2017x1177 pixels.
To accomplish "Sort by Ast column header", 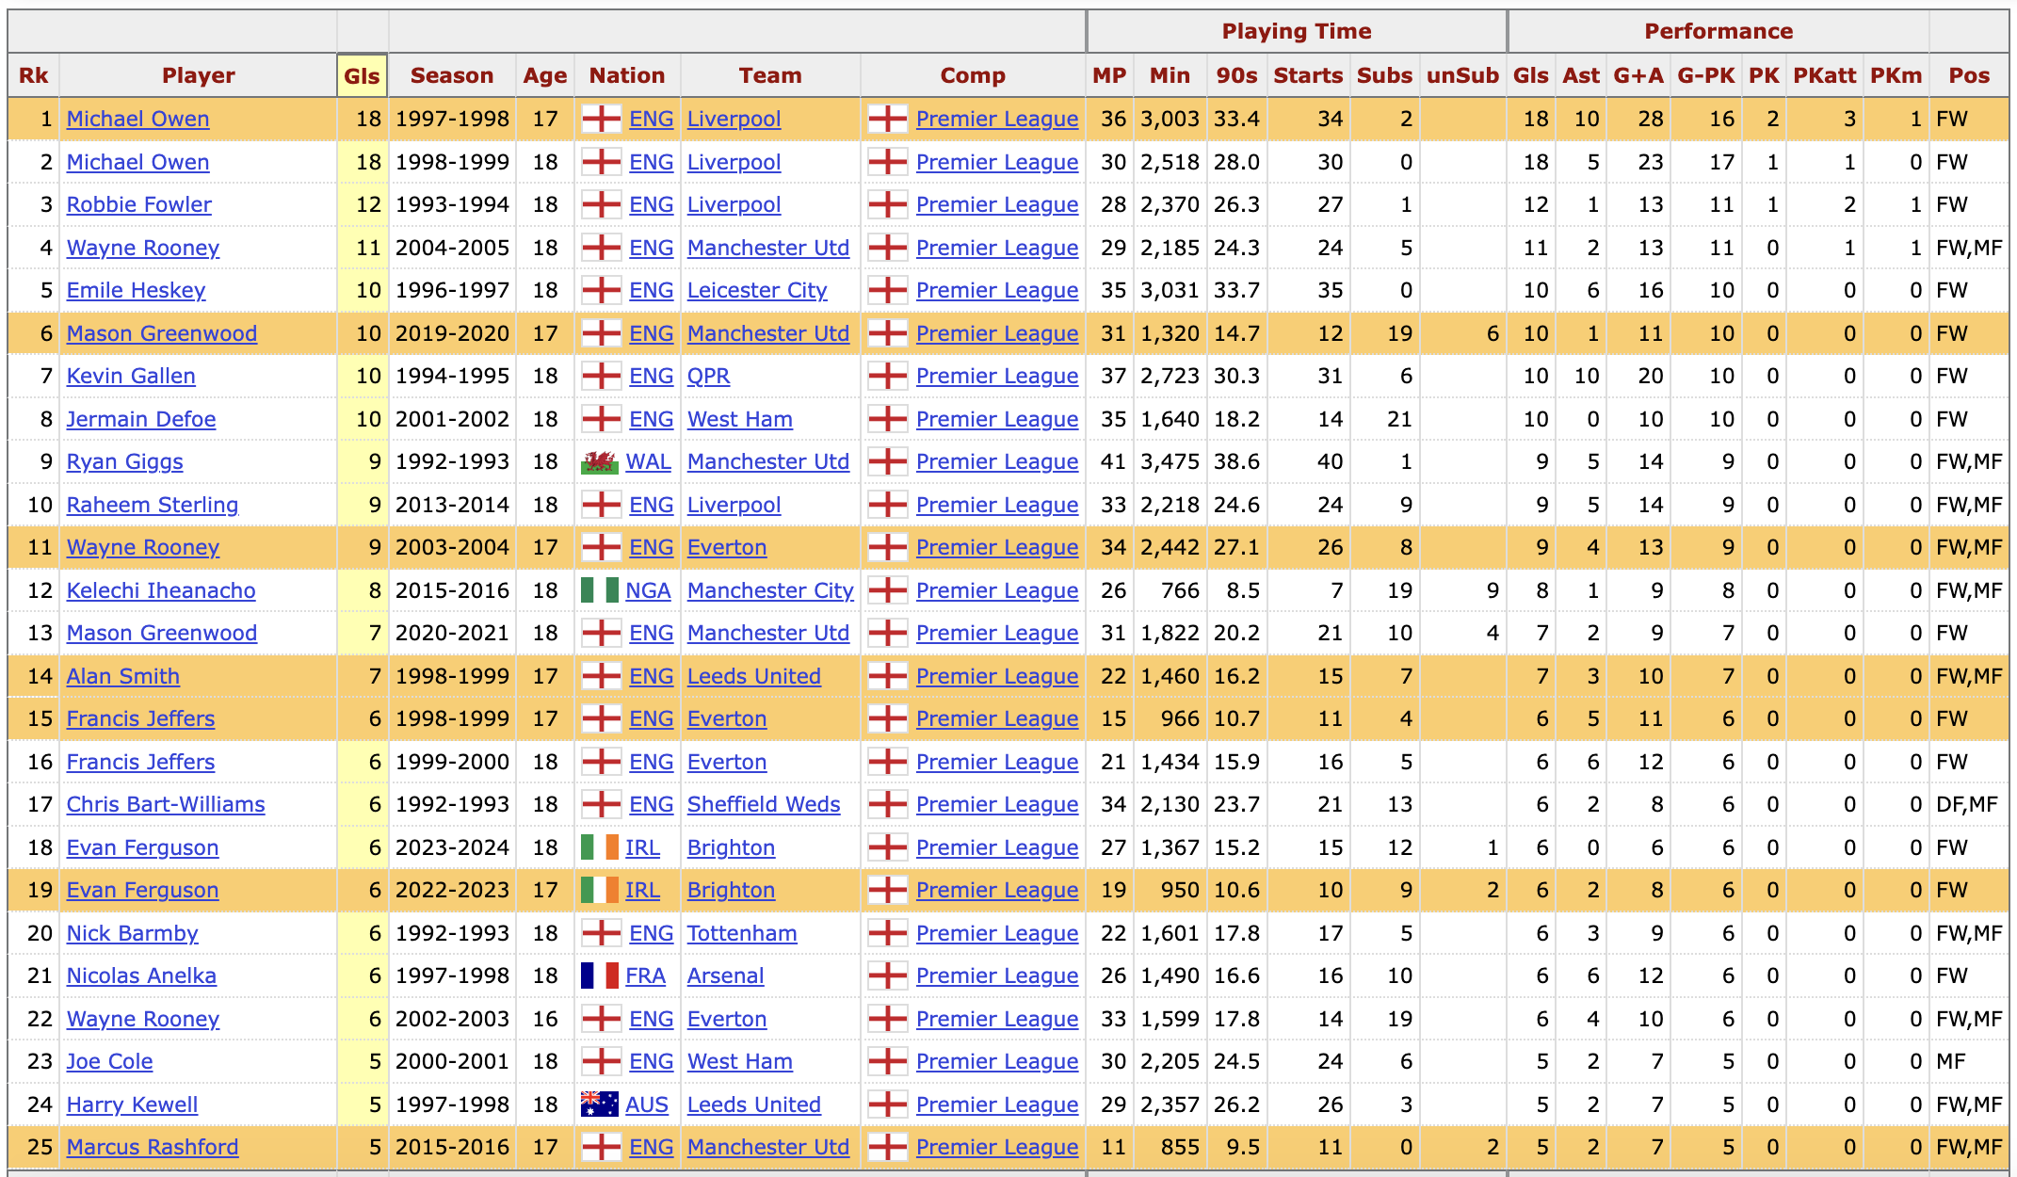I will point(1581,76).
